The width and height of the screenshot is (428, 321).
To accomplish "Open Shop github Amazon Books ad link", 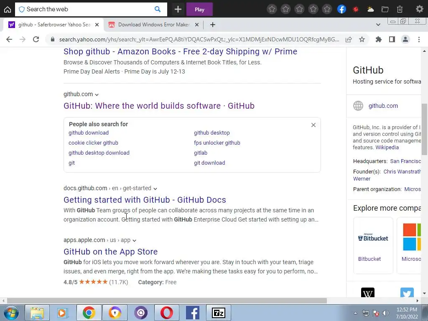I will 180,51.
